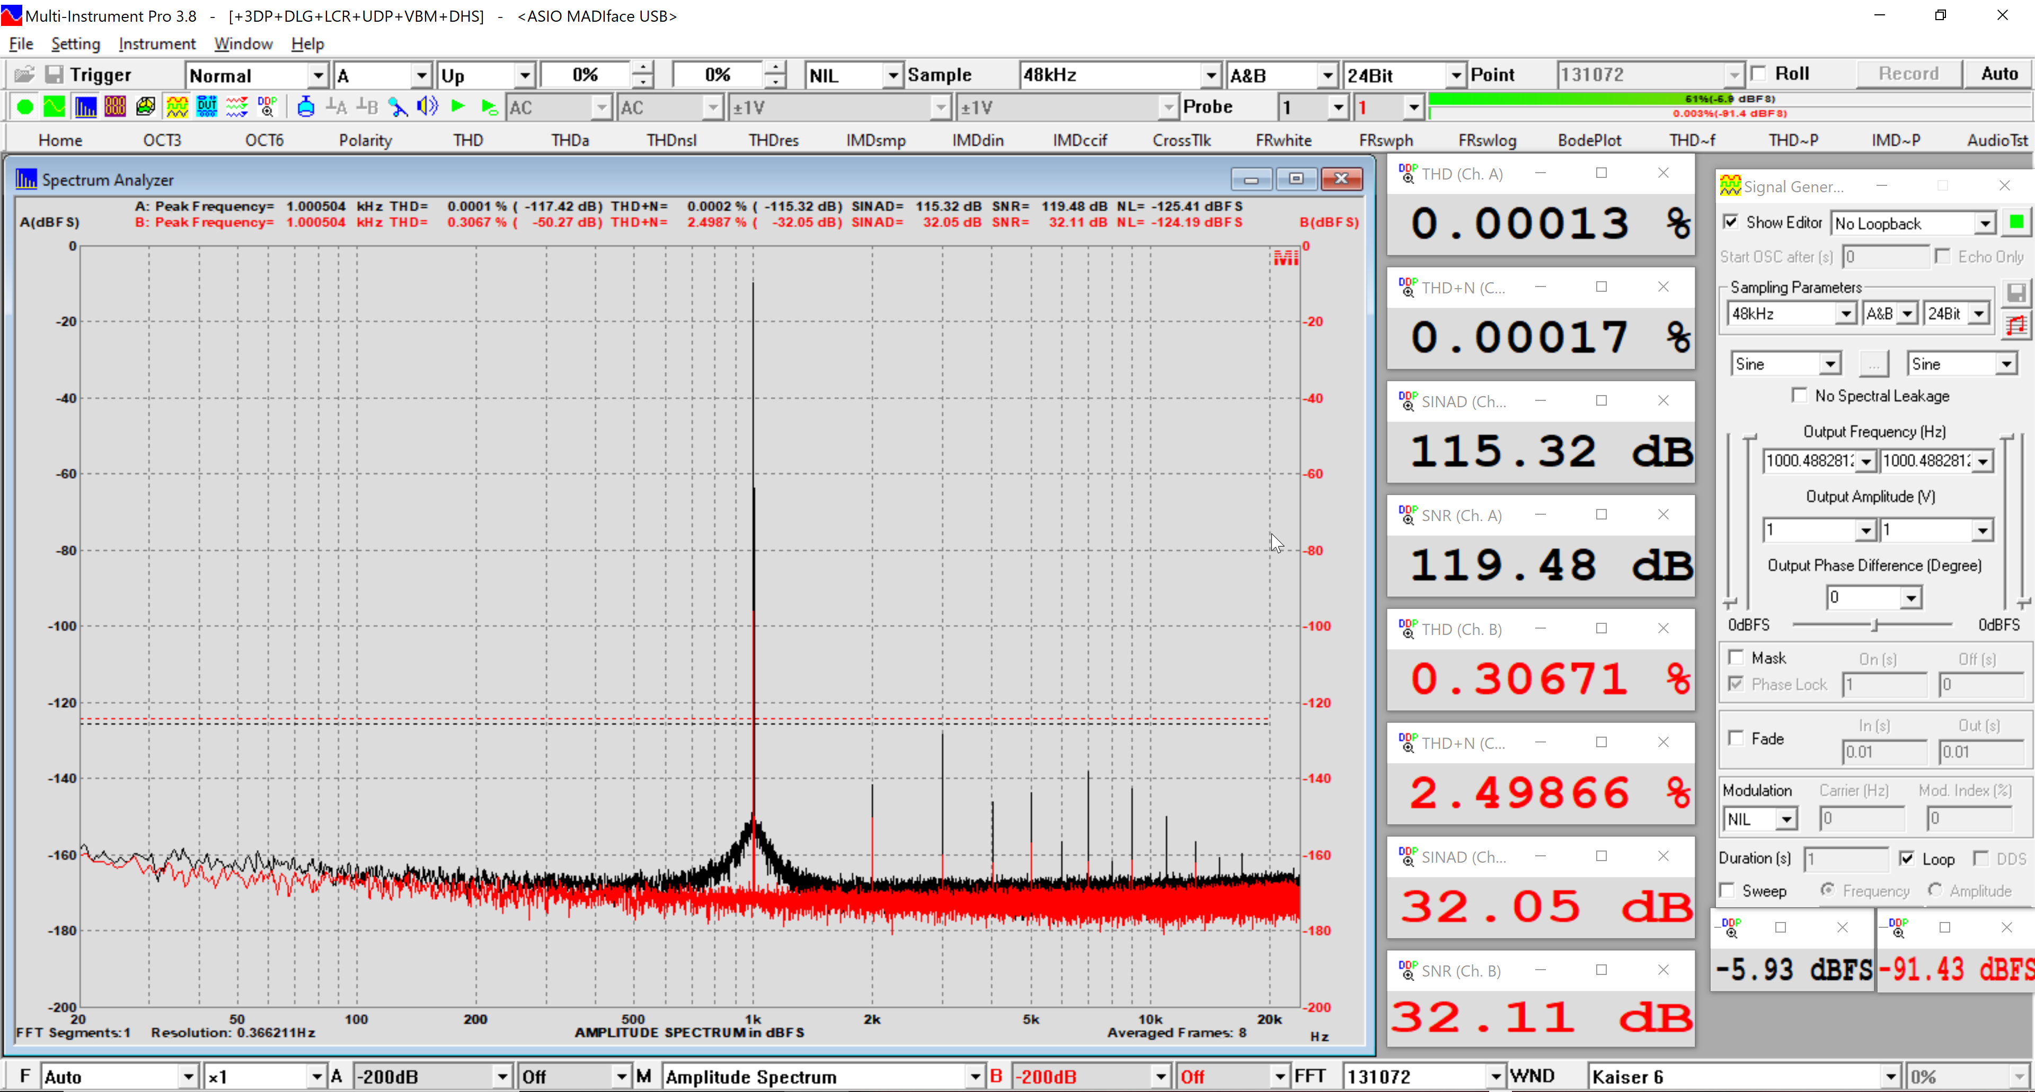Click the Channel B zeroing icon
This screenshot has height=1092, width=2035.
click(367, 106)
